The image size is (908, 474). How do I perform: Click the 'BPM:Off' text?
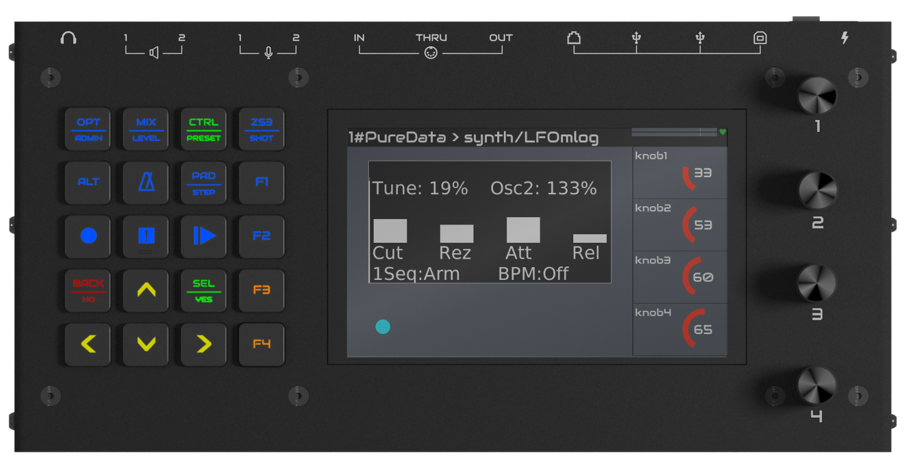[534, 274]
